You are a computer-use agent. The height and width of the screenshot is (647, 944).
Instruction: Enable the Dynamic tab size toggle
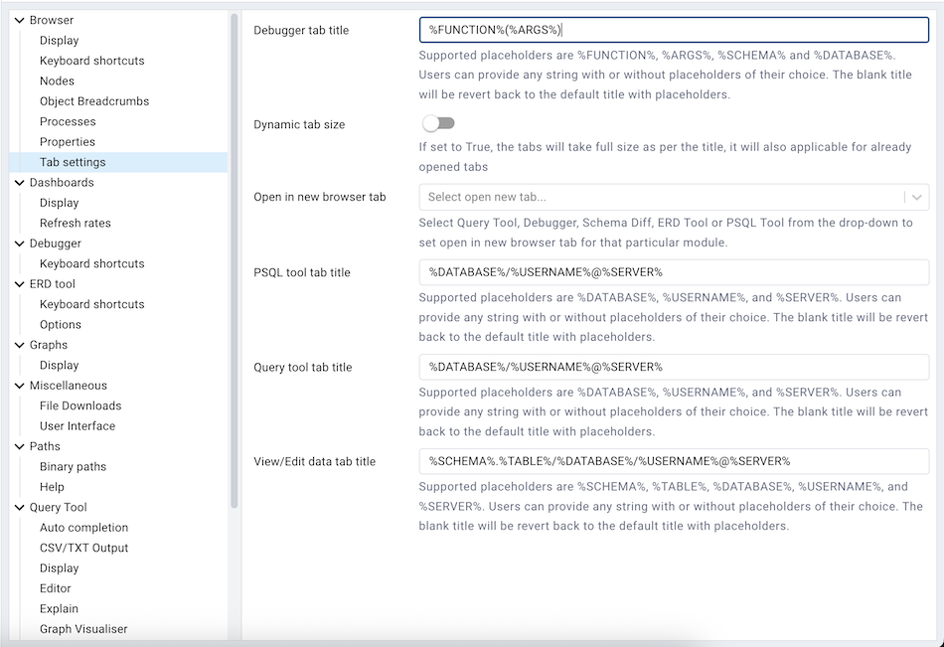[x=438, y=122]
